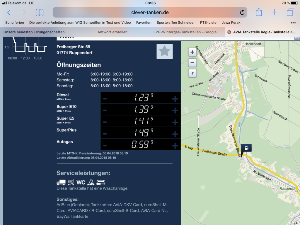Viewport: 300px width, 225px height.
Task: Tap the address line Freiberger Str. 55
Action: pos(73,47)
